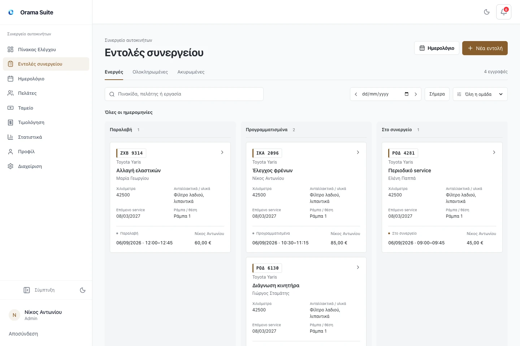
Task: Open Τιμολόγηση in the sidebar
Action: 46,122
